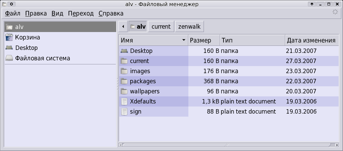
Task: Toggle sort arrow on Имя column header
Action: coord(184,40)
